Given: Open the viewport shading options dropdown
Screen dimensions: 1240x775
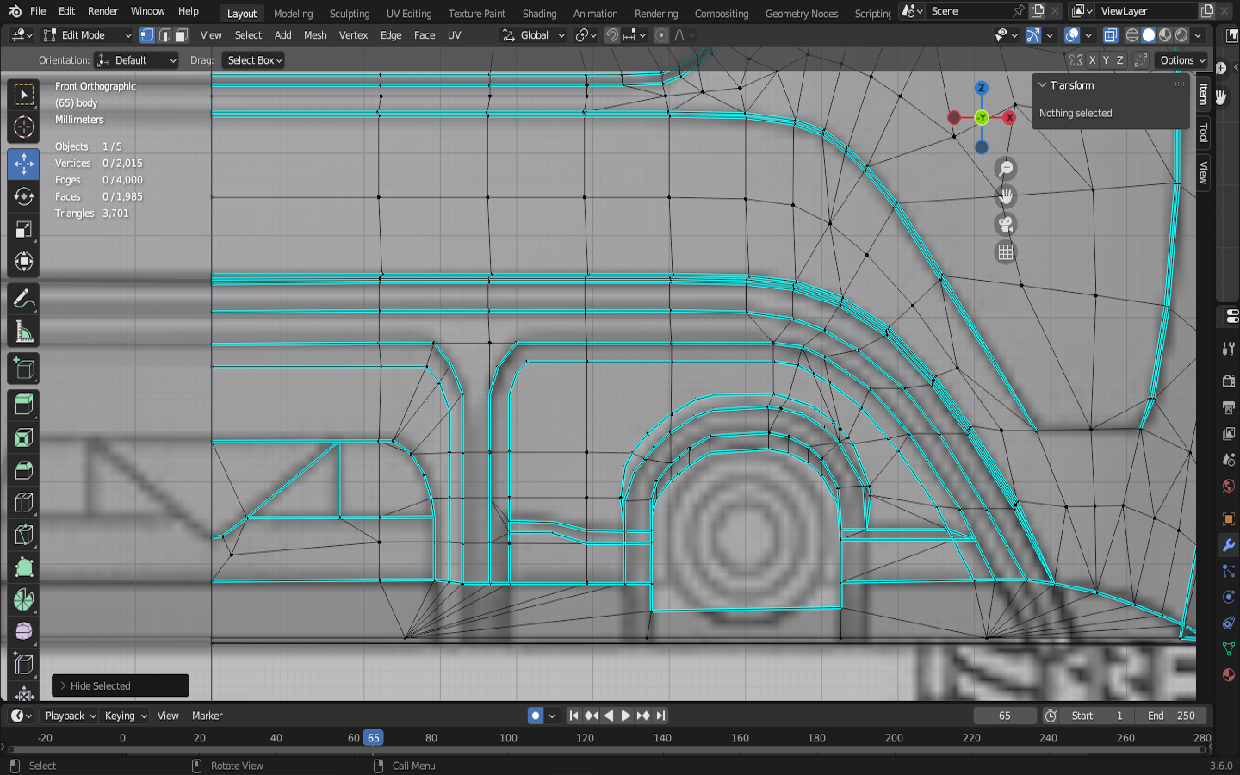Looking at the screenshot, I should (x=1199, y=35).
